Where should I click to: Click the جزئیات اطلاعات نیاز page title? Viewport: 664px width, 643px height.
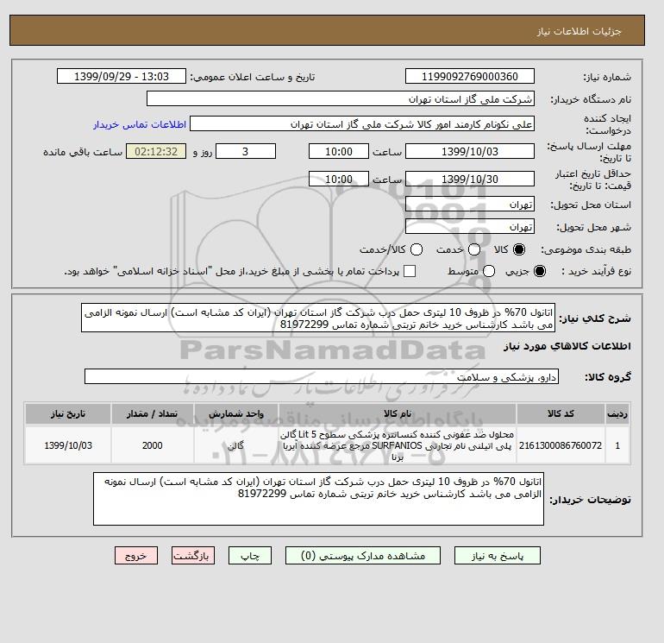pyautogui.click(x=579, y=31)
